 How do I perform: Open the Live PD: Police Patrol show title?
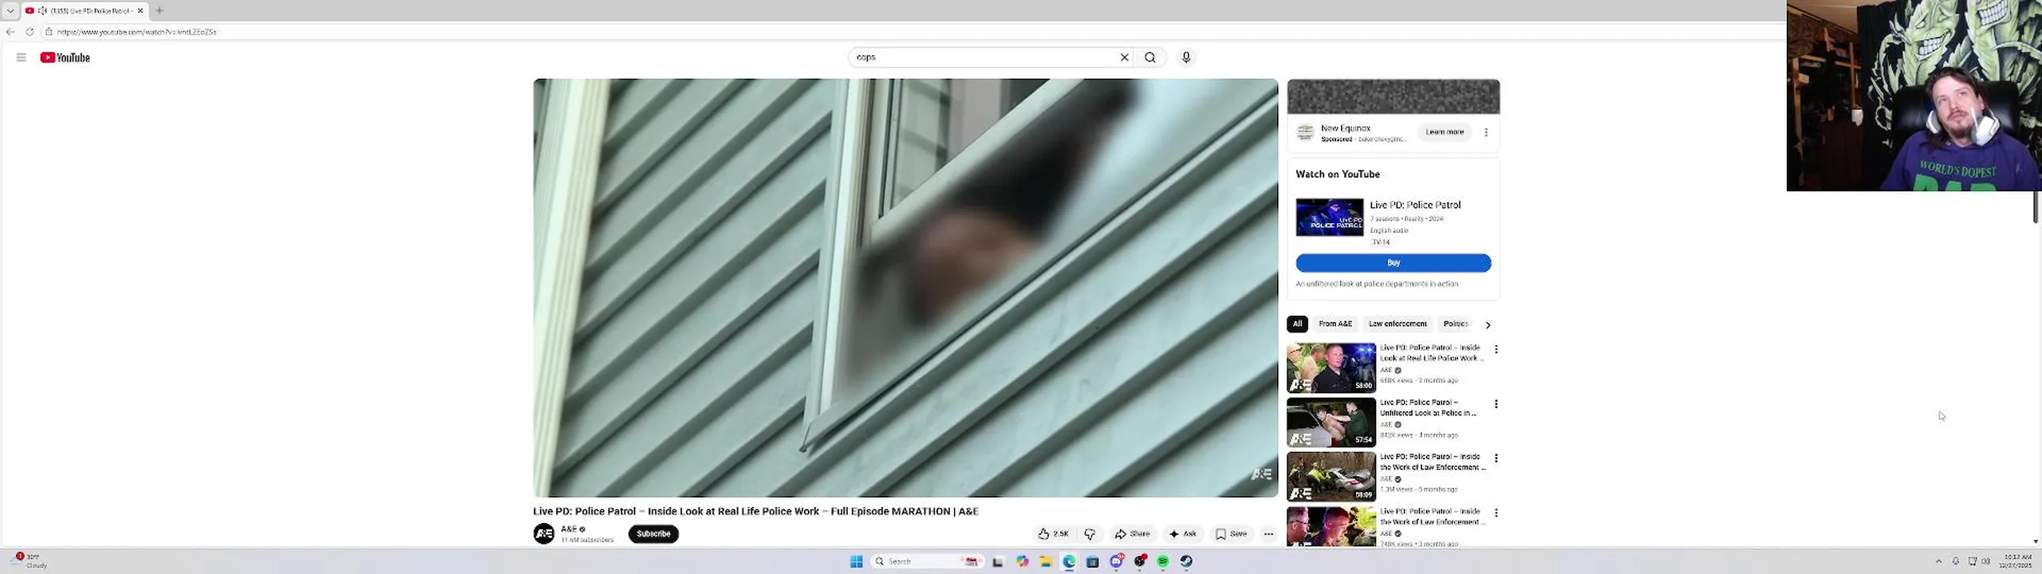pos(1415,205)
